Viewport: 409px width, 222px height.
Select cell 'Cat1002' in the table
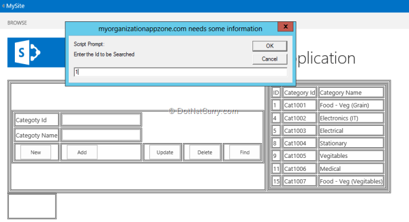click(299, 118)
